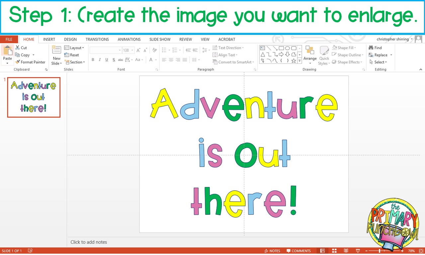Click the Decrease Font Size icon
Screen dimensions: 425x255
[x=145, y=50]
